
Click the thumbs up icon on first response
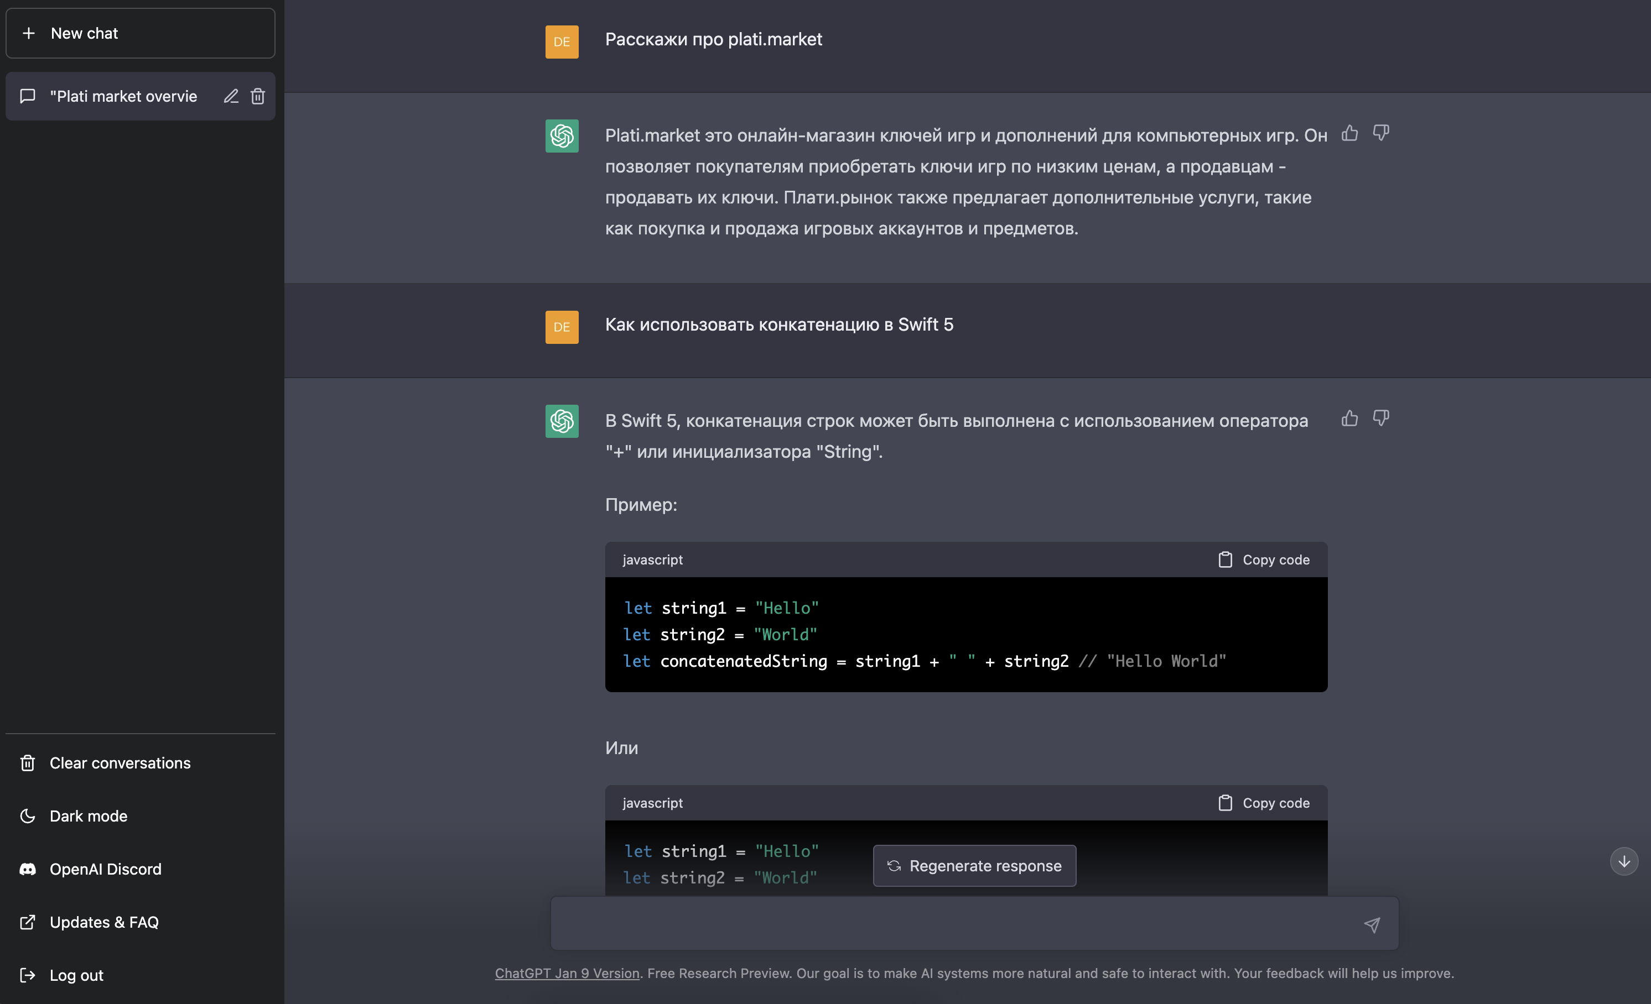pyautogui.click(x=1349, y=132)
